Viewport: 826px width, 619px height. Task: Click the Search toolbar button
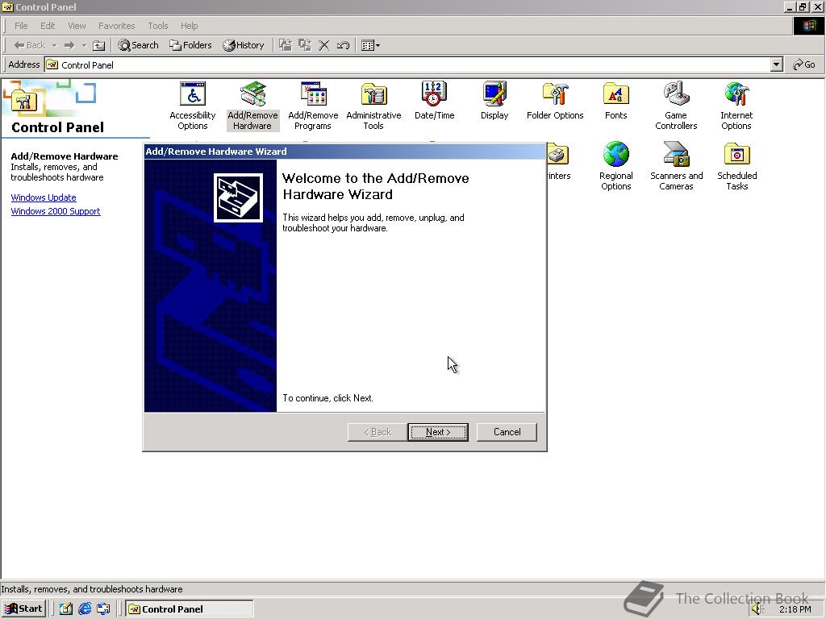[x=138, y=45]
